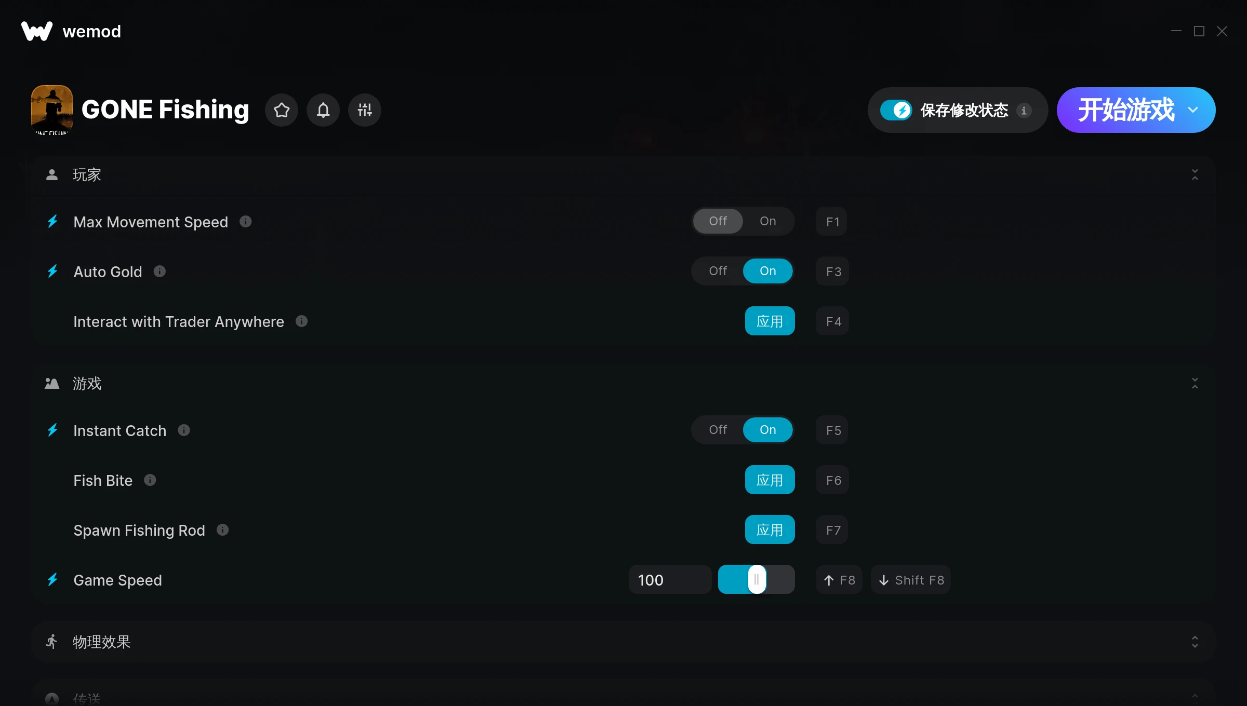Click the info icon next to Fish Bite
1247x706 pixels.
150,480
